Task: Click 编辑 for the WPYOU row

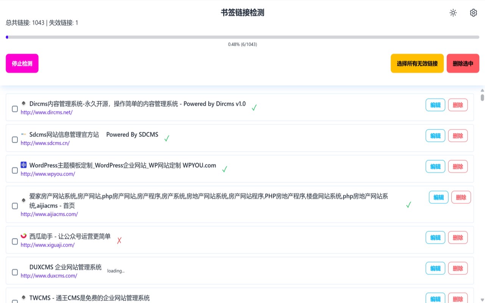Action: pyautogui.click(x=435, y=166)
